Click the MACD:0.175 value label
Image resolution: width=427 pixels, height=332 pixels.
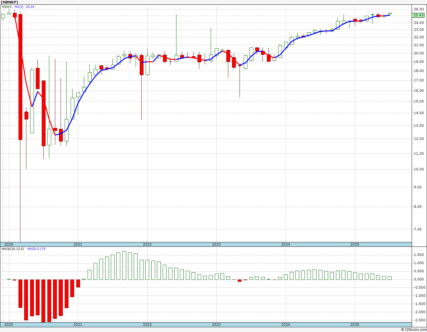pyautogui.click(x=36, y=249)
